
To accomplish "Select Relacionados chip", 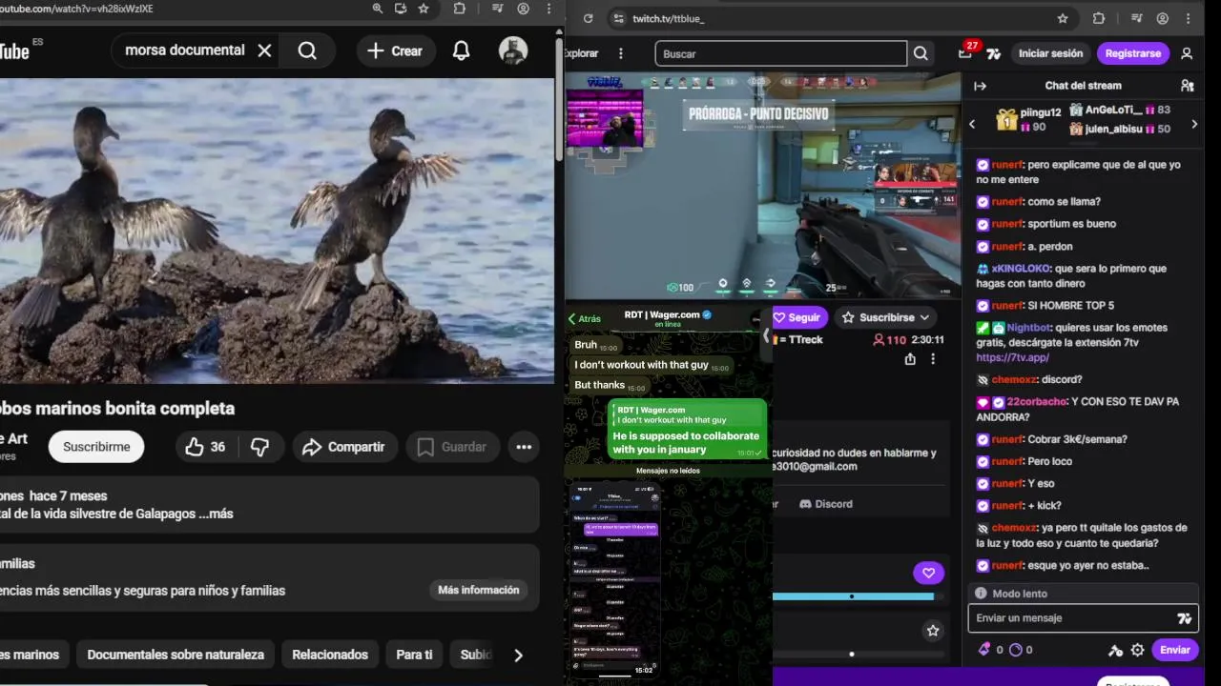I will (330, 655).
